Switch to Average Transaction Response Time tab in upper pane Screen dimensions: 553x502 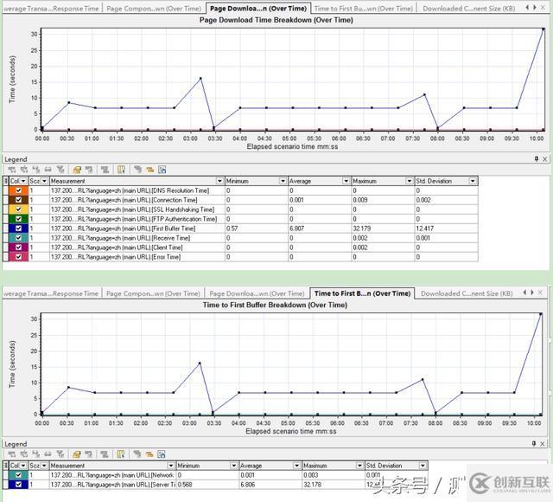point(52,9)
